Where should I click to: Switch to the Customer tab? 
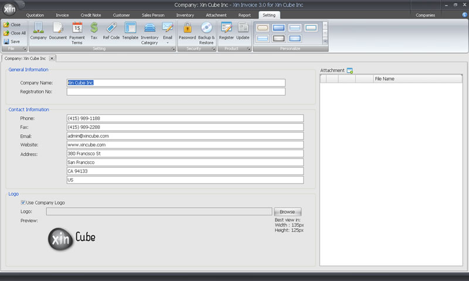(121, 15)
